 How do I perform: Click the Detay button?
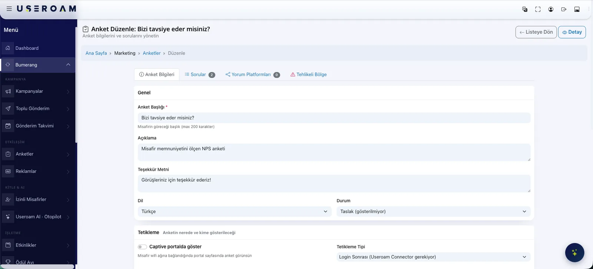pyautogui.click(x=572, y=32)
